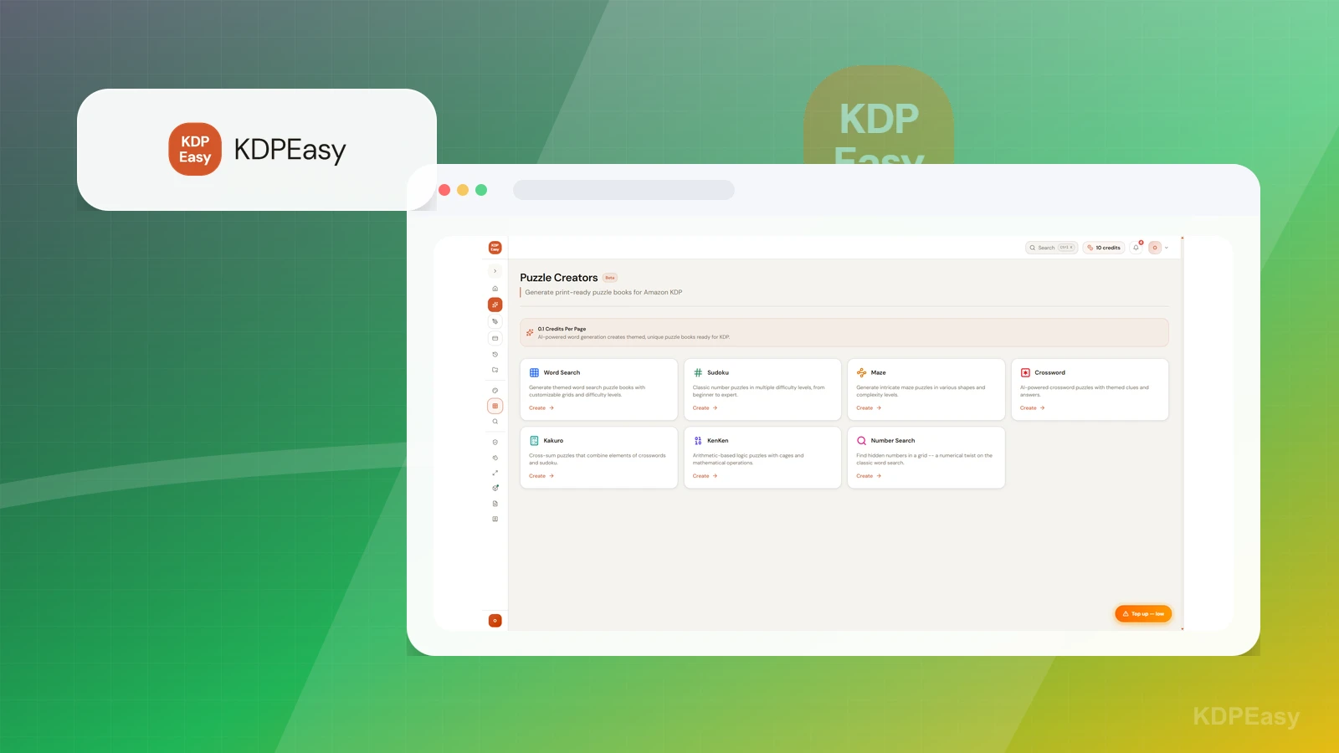Click the Top up low credits button
Viewport: 1339px width, 753px height.
1143,613
